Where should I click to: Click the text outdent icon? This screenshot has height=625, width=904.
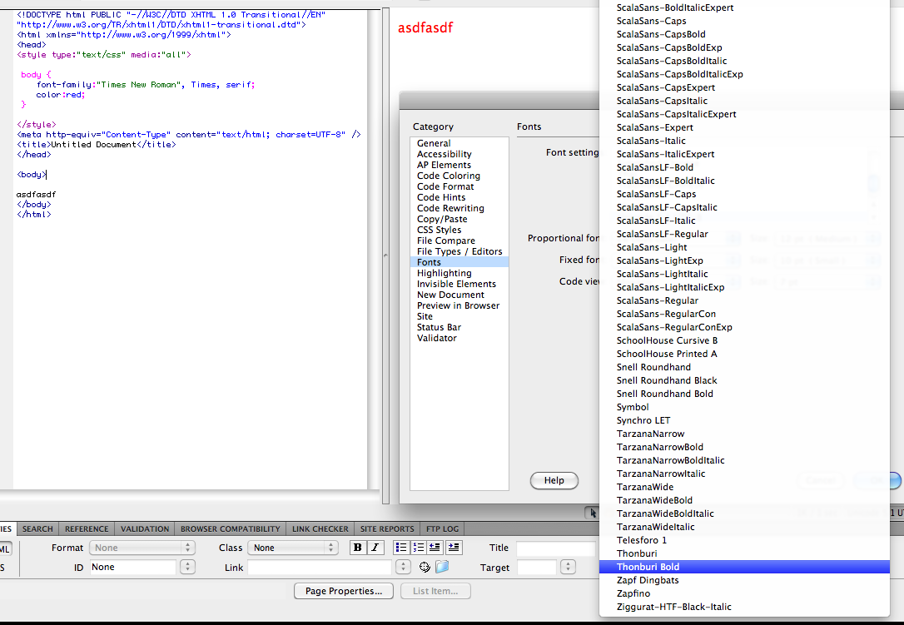point(435,548)
